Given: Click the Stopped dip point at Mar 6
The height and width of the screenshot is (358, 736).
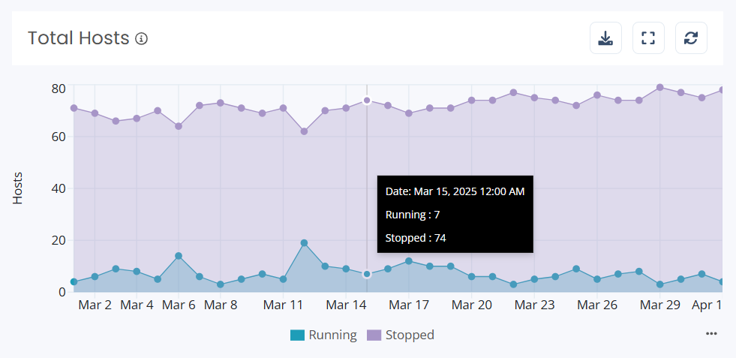Looking at the screenshot, I should pyautogui.click(x=179, y=126).
